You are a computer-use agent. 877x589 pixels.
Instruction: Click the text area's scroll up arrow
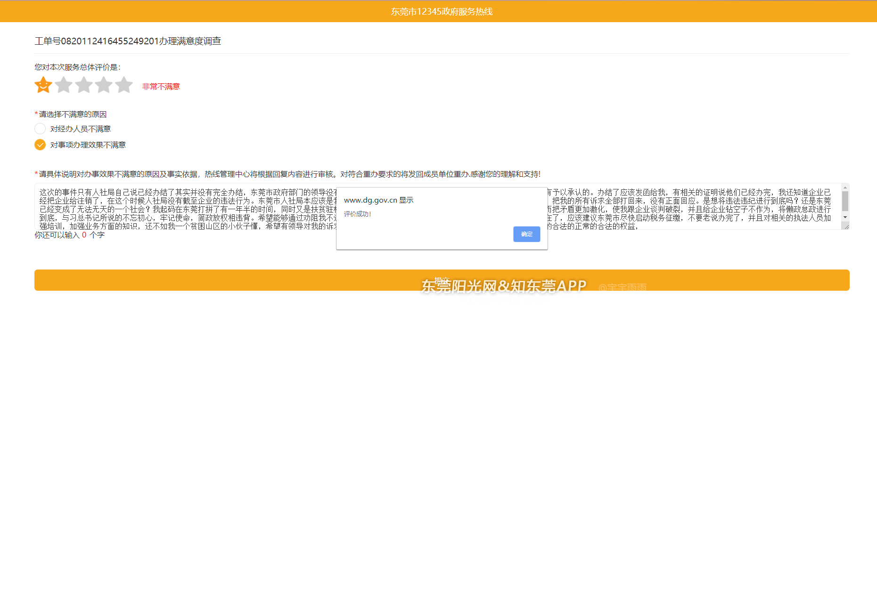tap(845, 188)
